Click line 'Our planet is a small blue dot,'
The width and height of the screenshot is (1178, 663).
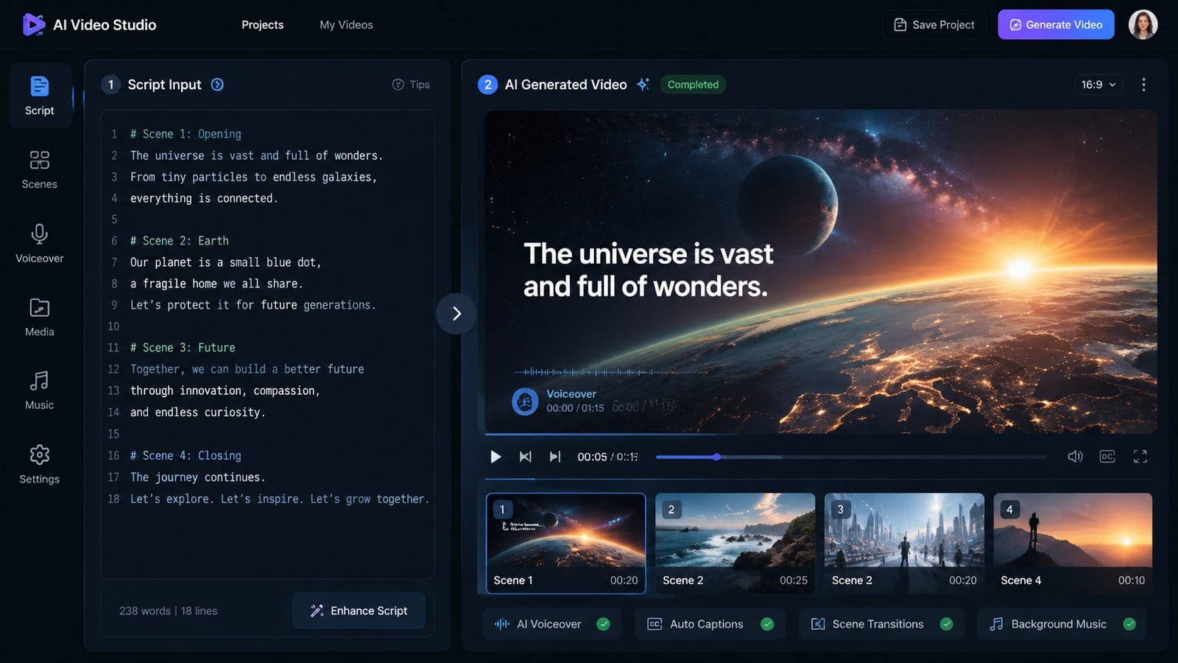[226, 262]
